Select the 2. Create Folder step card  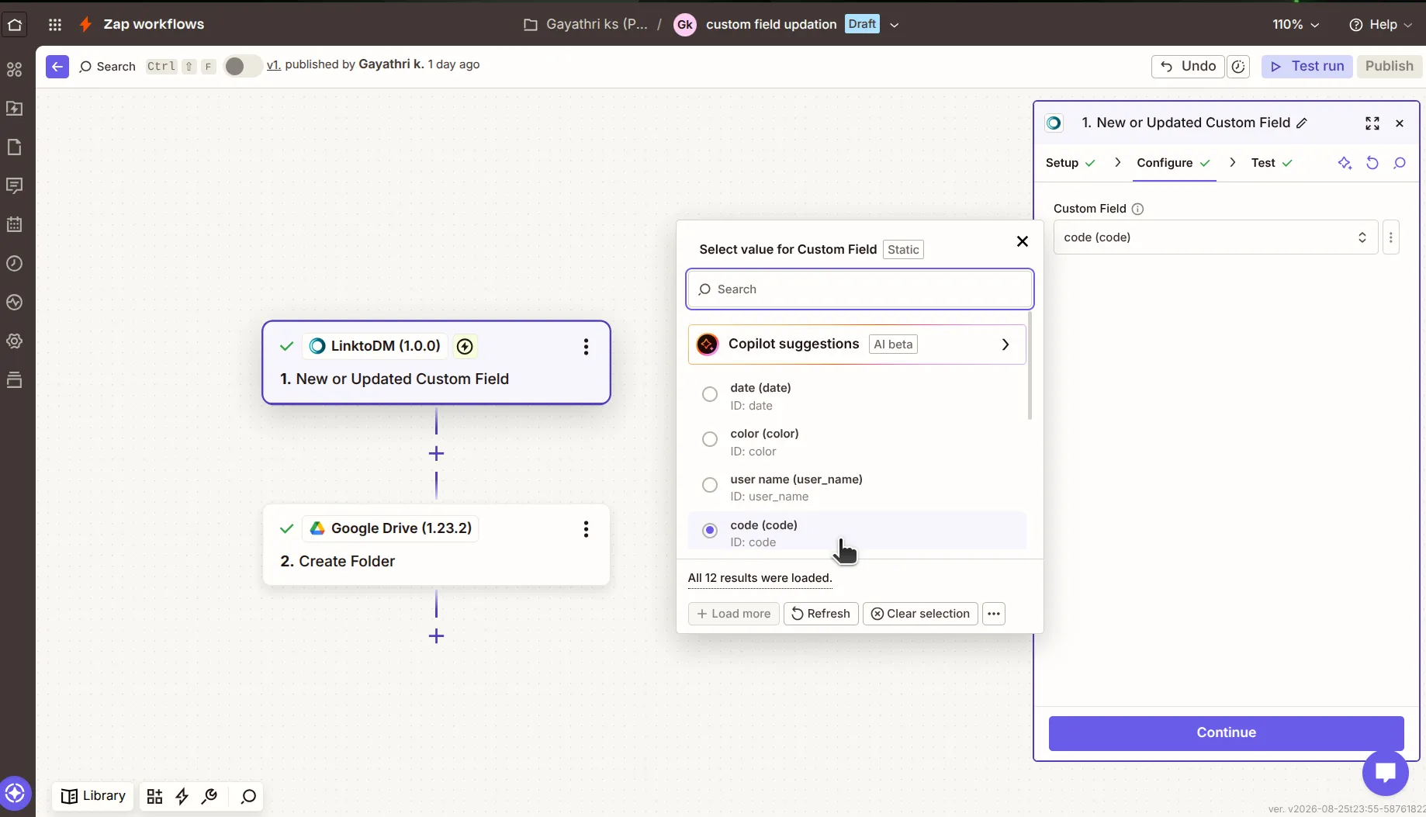pos(436,545)
